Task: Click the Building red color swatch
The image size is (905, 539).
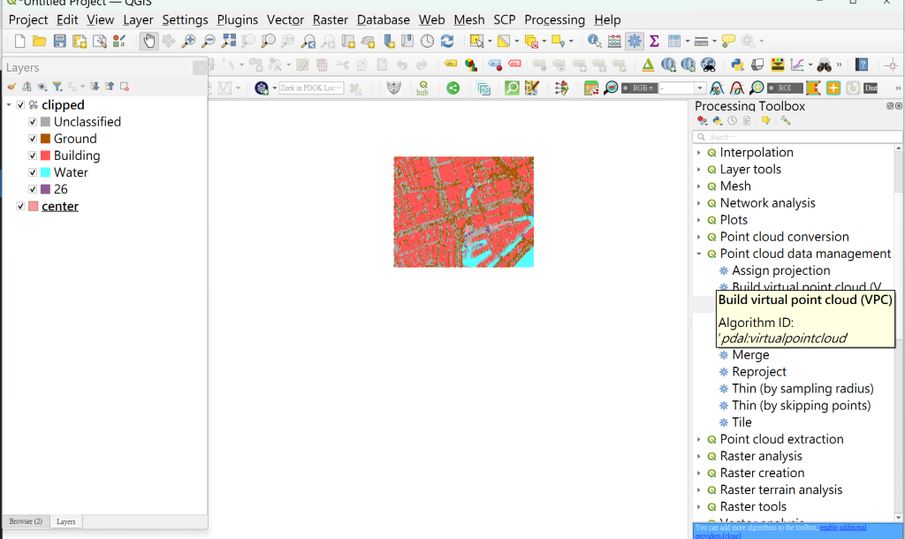Action: coord(46,156)
